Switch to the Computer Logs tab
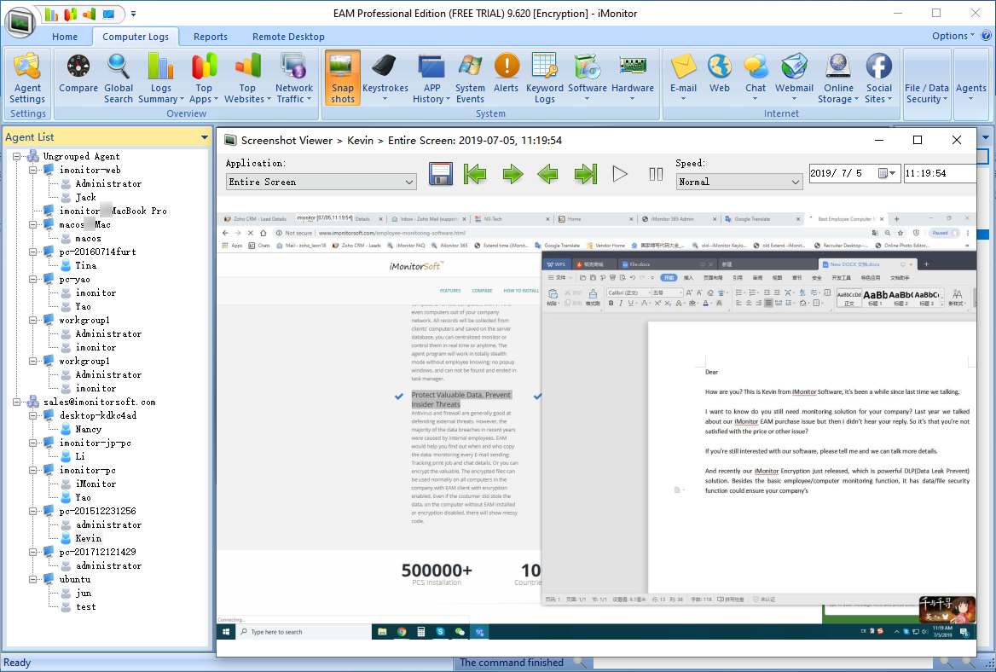The image size is (996, 672). [x=136, y=37]
